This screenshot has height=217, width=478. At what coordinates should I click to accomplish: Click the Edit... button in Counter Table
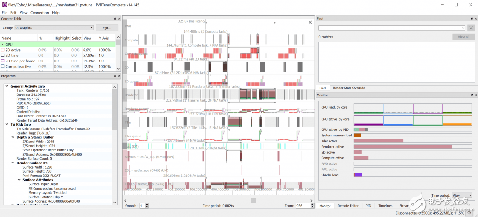pos(106,28)
